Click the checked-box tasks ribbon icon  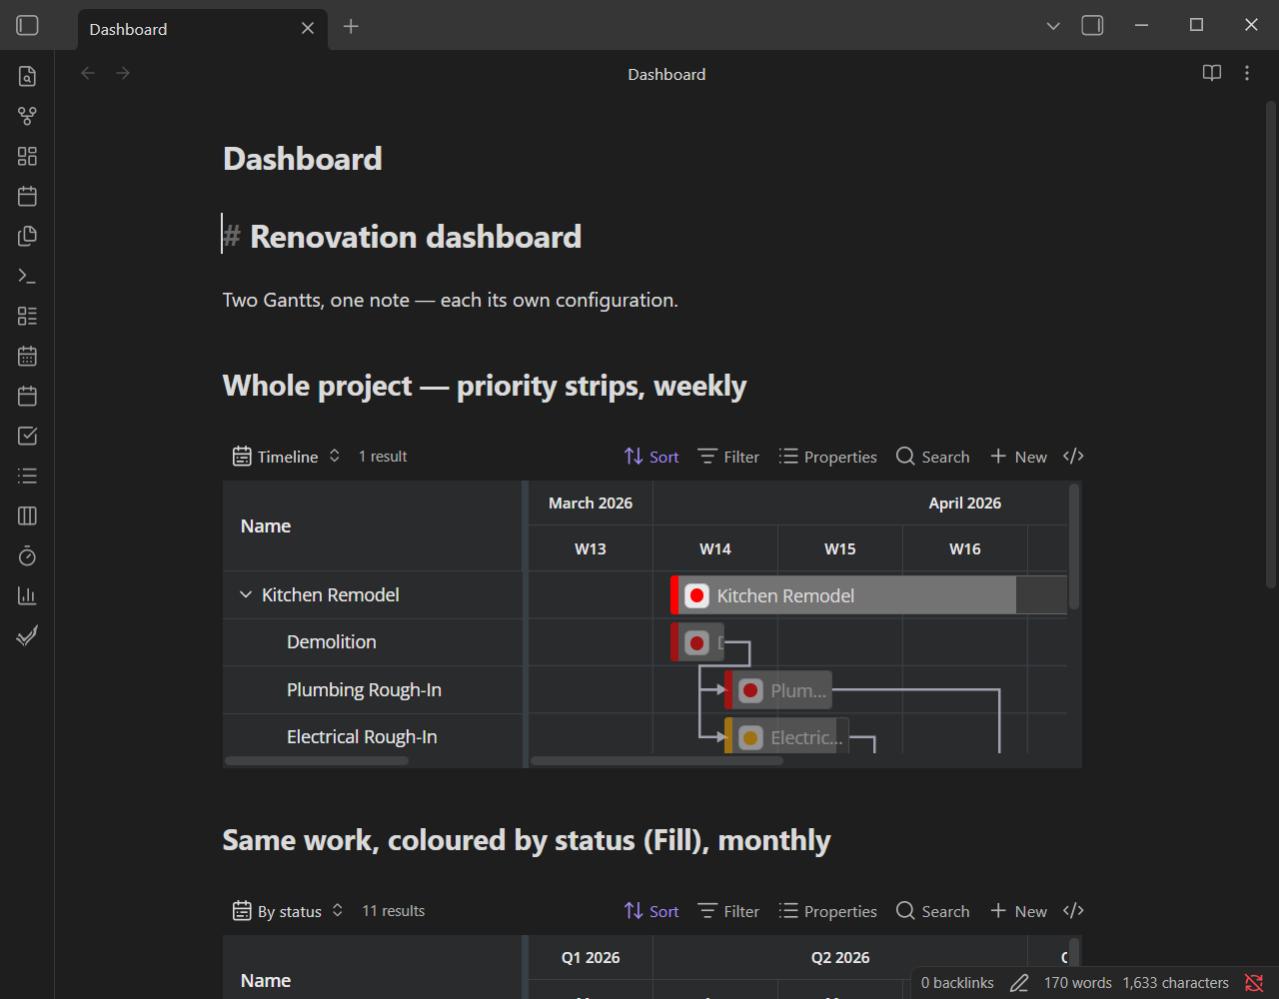[27, 436]
